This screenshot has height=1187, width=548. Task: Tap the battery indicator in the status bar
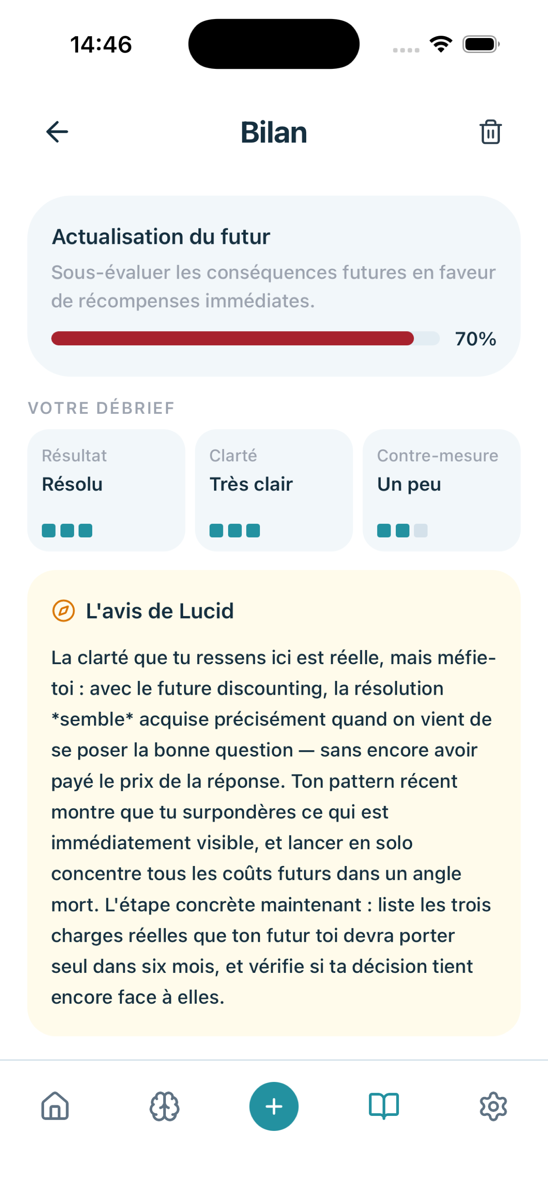[x=481, y=44]
